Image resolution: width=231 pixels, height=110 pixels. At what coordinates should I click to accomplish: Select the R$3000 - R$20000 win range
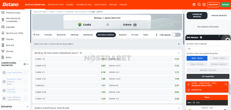click(x=219, y=64)
